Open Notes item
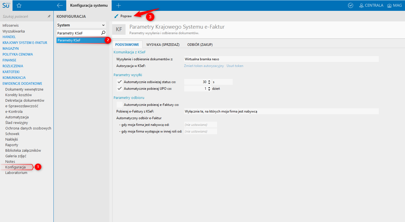This screenshot has height=222, width=405. (x=10, y=161)
